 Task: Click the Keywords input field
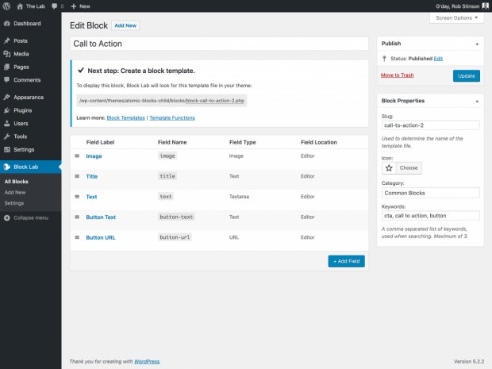pyautogui.click(x=430, y=216)
